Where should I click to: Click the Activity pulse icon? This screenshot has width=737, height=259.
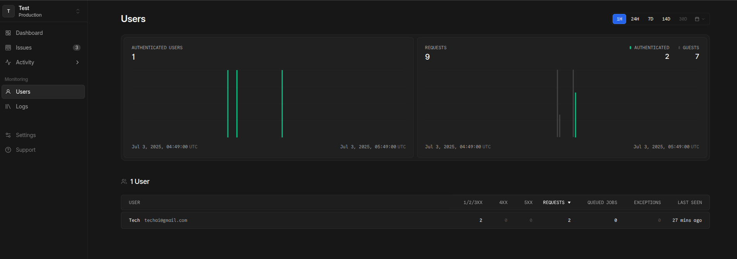pos(8,62)
